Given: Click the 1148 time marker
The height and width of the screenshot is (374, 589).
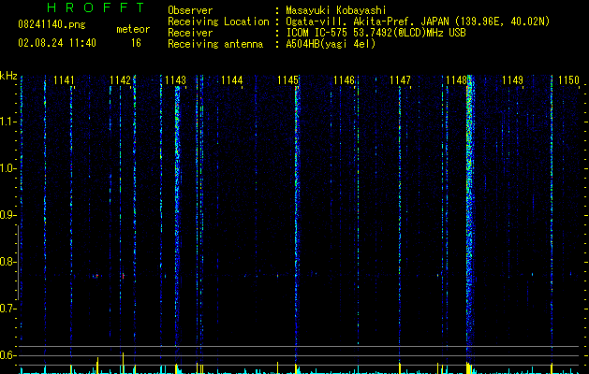Looking at the screenshot, I should click(456, 80).
